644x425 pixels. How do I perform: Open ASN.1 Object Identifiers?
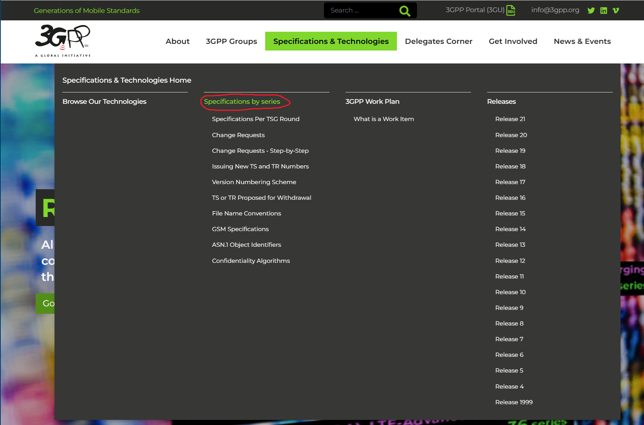(x=246, y=245)
